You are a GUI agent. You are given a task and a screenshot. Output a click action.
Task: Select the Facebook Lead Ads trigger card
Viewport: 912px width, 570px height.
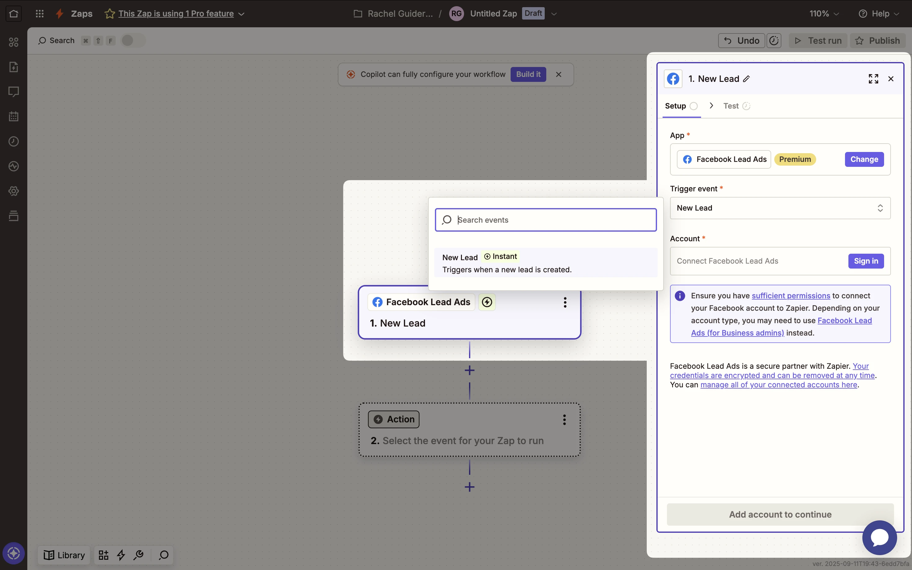[x=469, y=313]
